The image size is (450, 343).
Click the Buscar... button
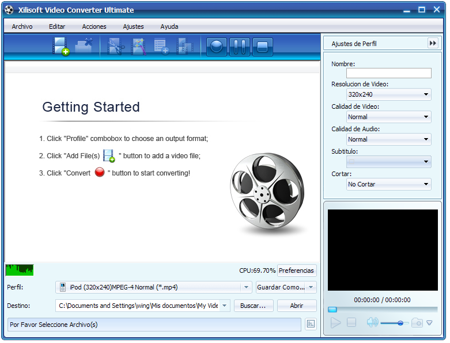(x=253, y=306)
